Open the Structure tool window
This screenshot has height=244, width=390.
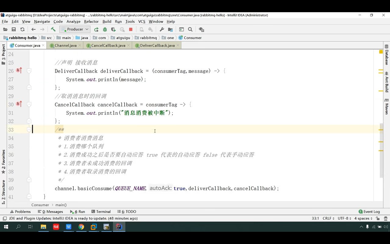pyautogui.click(x=3, y=192)
